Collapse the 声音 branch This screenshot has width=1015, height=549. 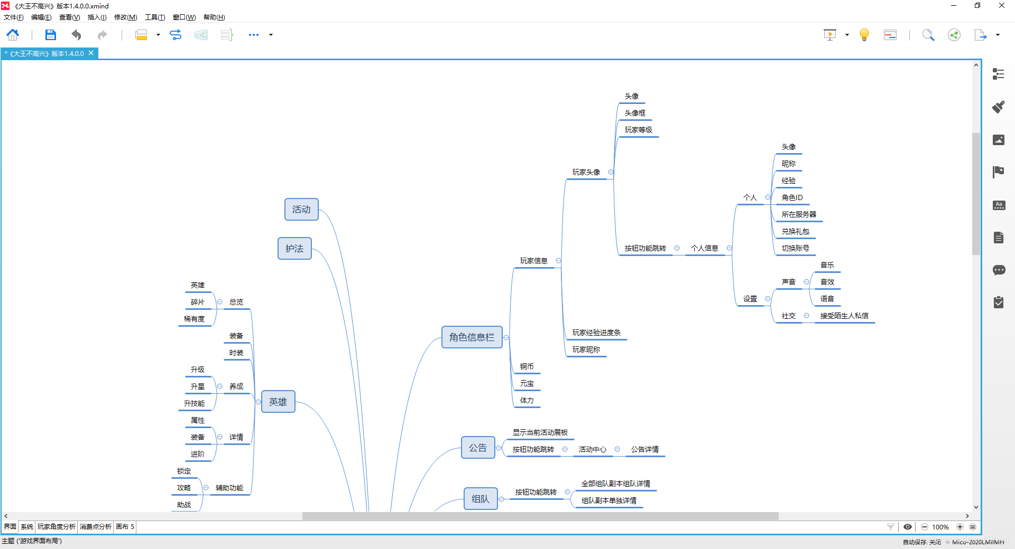(806, 282)
